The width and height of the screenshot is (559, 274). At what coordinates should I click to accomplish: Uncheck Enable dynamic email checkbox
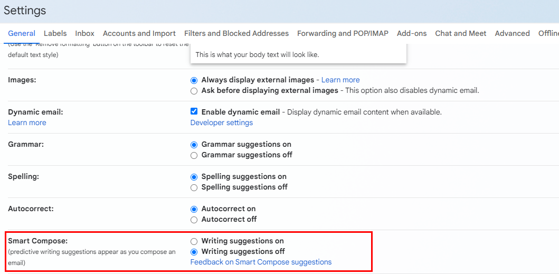tap(194, 112)
